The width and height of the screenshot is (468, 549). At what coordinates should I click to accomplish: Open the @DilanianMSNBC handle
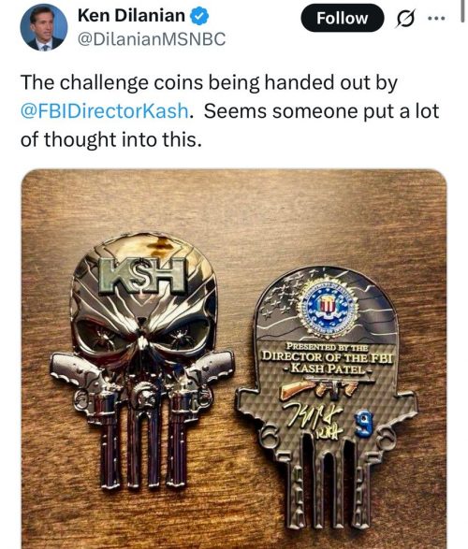[x=152, y=39]
